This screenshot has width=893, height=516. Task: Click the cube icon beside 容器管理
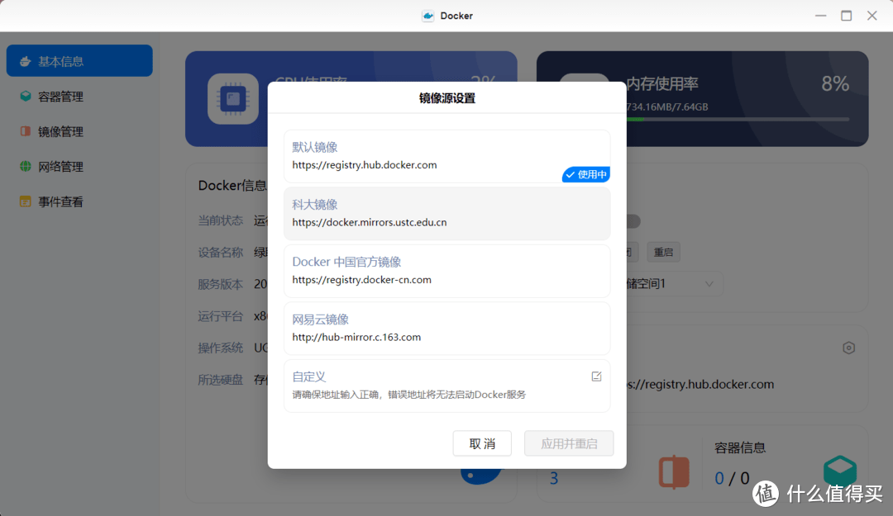tap(25, 96)
